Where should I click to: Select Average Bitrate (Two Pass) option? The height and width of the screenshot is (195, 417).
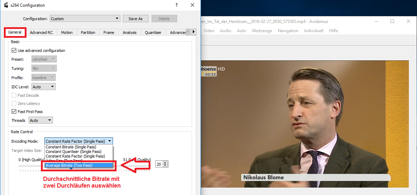click(69, 165)
